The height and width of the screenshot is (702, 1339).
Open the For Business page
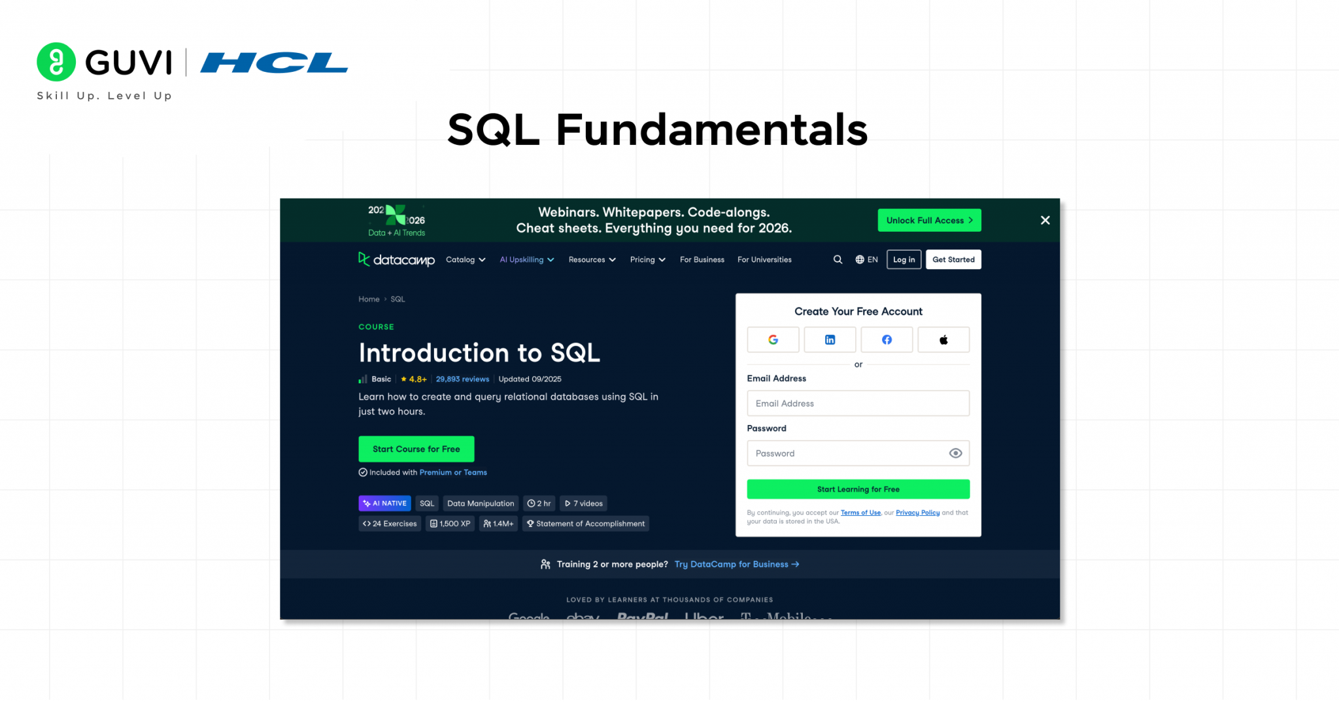click(x=702, y=259)
